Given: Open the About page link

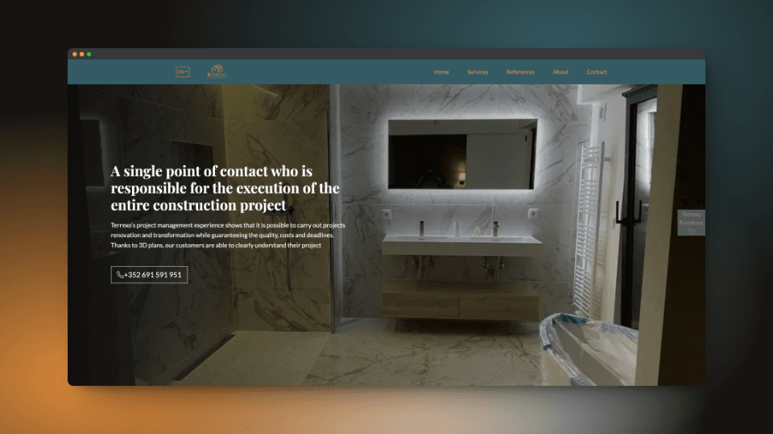Looking at the screenshot, I should click(560, 72).
